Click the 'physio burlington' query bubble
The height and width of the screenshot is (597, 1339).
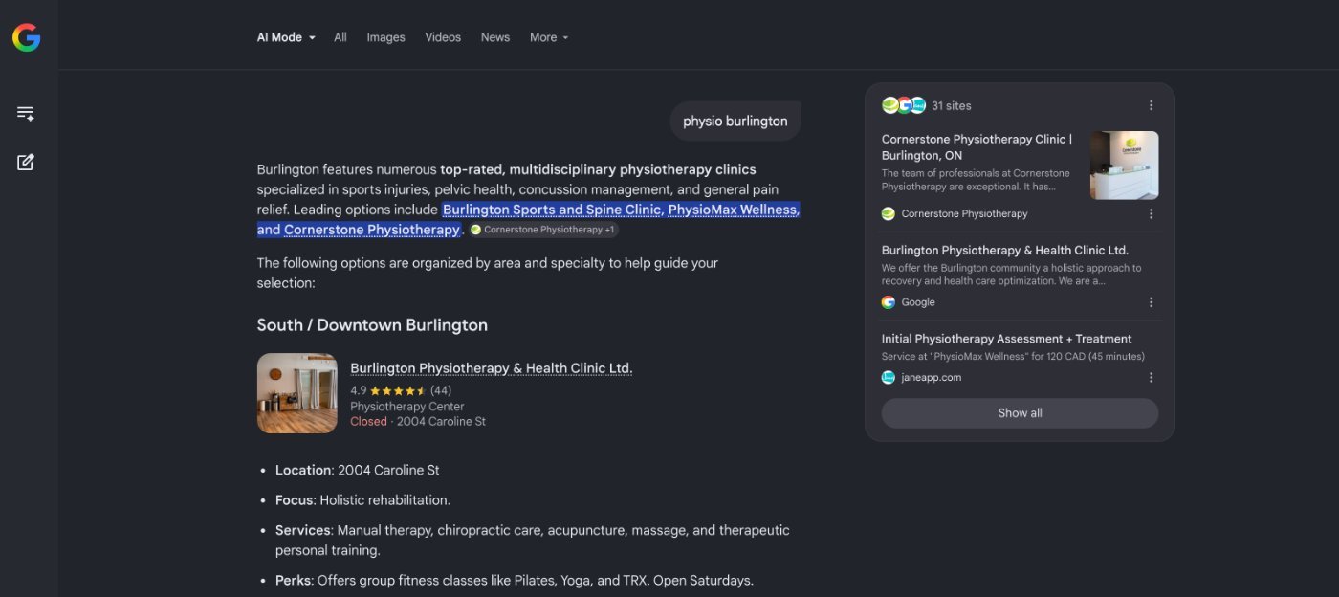tap(735, 122)
